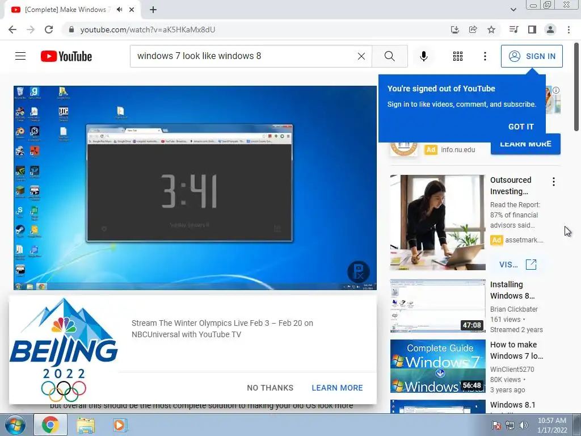Open Windows Media Player from taskbar
This screenshot has width=581, height=436.
click(x=120, y=425)
